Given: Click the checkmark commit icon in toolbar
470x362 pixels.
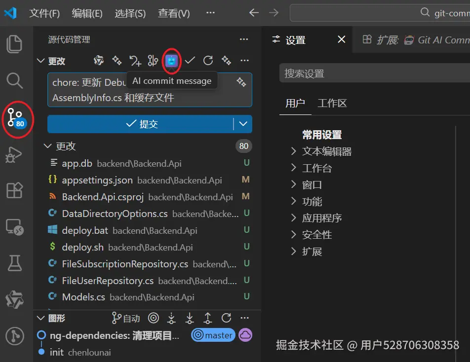Looking at the screenshot, I should pyautogui.click(x=190, y=61).
